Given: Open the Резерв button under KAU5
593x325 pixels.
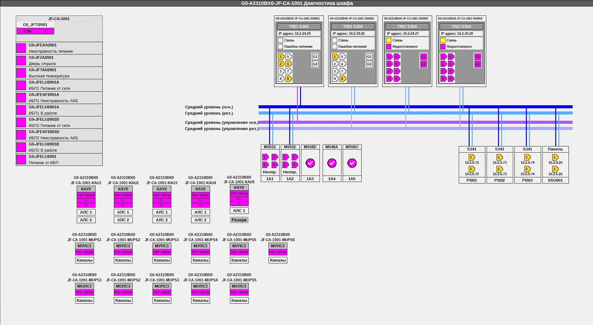Looking at the screenshot, I should (x=239, y=220).
